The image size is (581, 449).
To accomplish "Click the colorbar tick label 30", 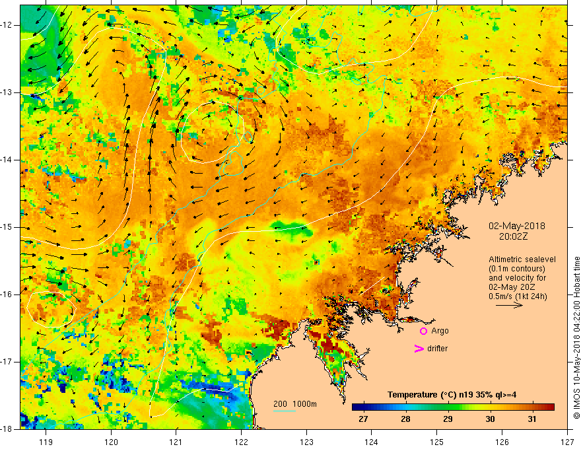I will point(490,419).
